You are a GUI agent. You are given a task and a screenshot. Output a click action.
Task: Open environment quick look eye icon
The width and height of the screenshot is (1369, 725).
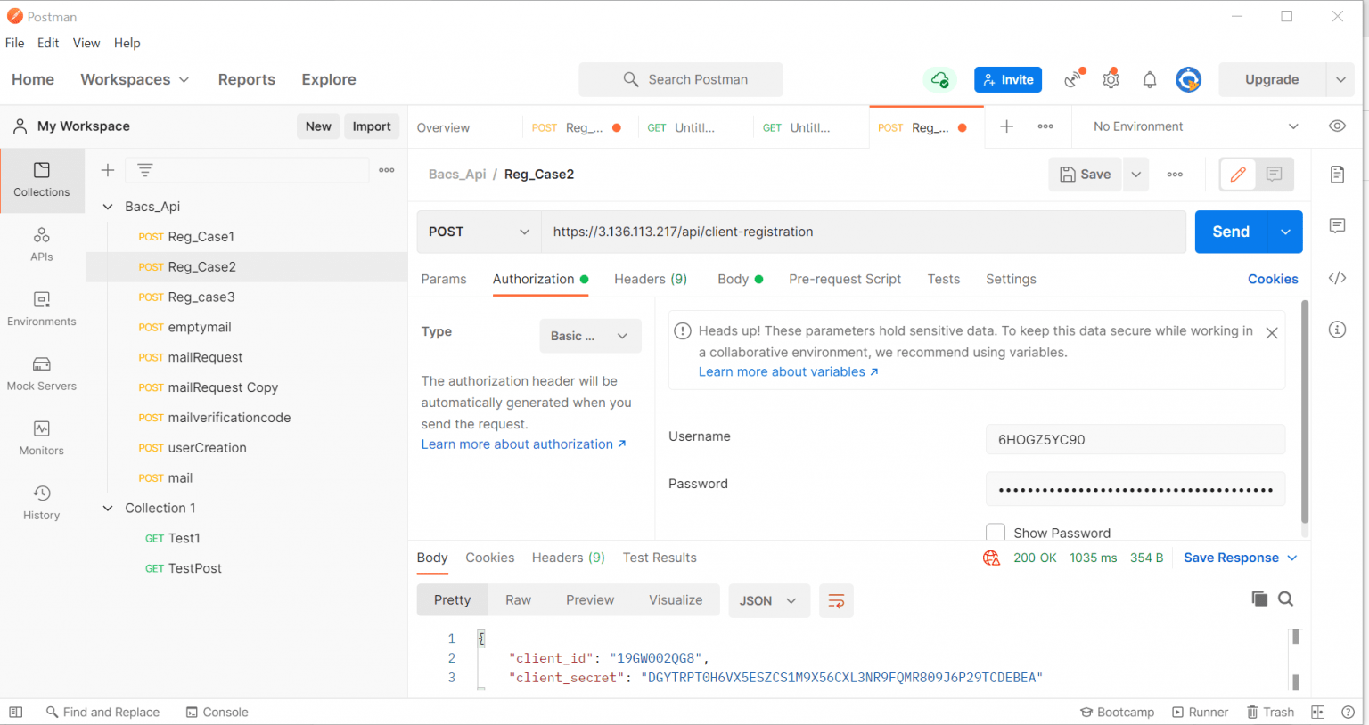[x=1337, y=126]
